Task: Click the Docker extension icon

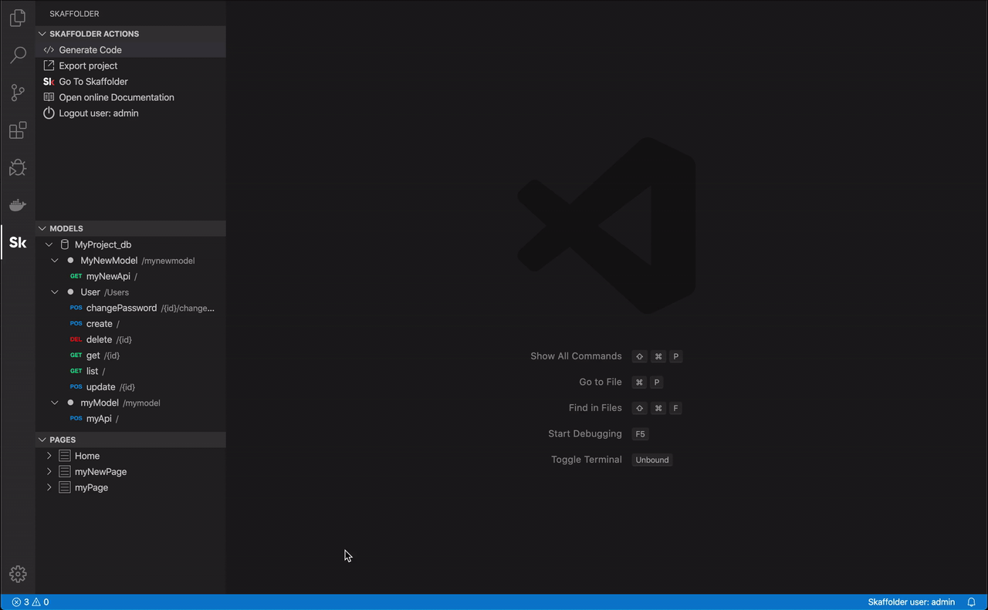Action: [17, 204]
